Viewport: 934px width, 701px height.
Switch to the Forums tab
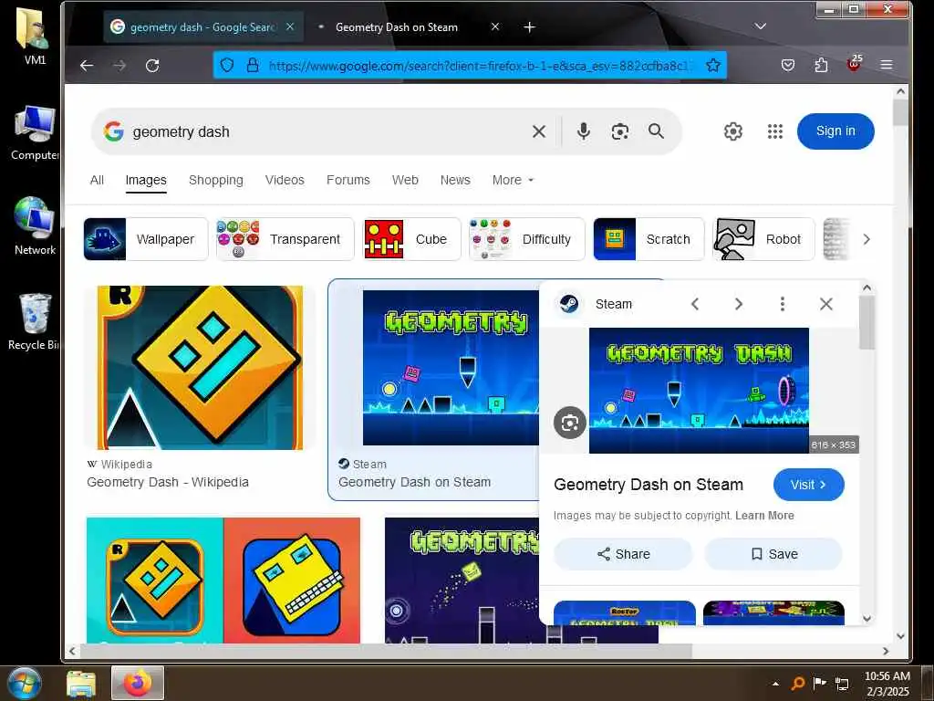click(348, 180)
